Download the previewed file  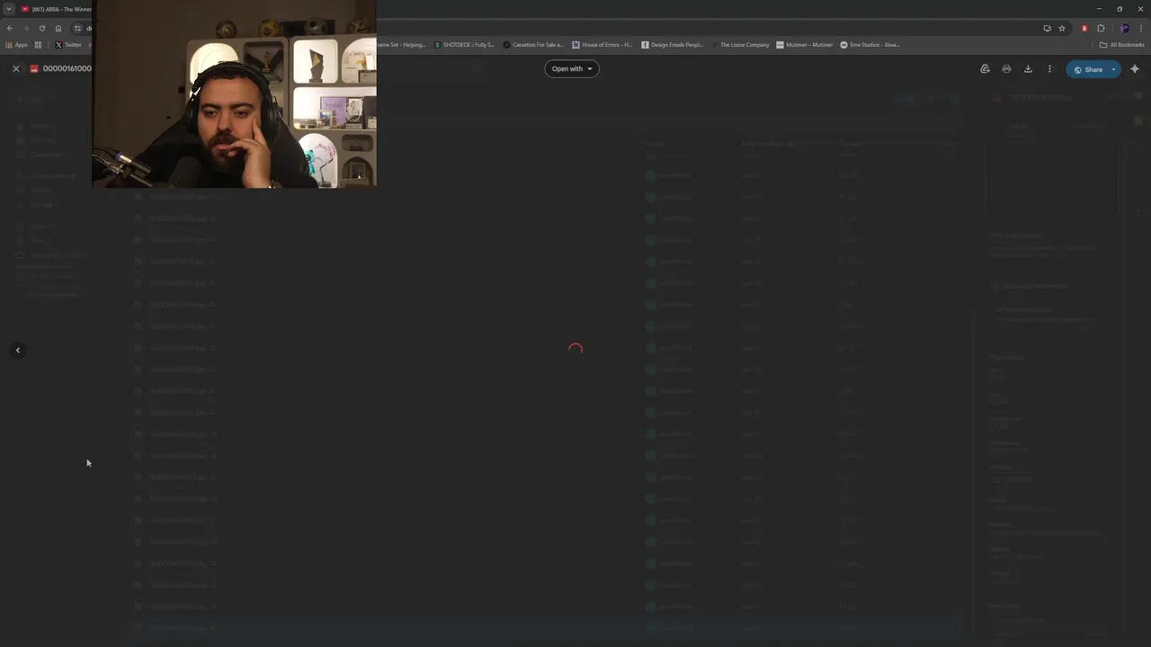(x=1028, y=69)
